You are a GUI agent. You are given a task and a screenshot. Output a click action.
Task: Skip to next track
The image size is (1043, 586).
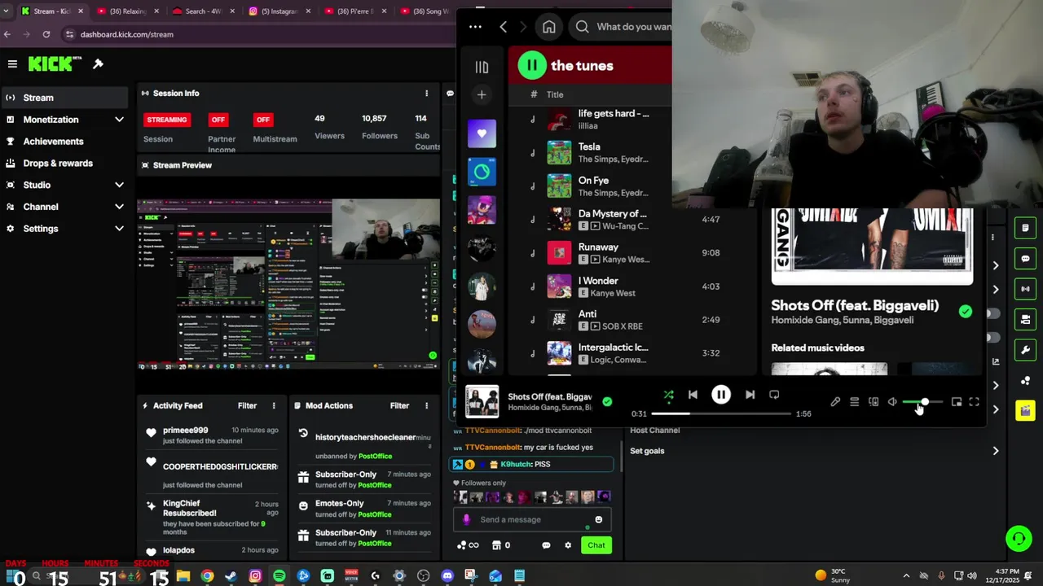point(750,395)
